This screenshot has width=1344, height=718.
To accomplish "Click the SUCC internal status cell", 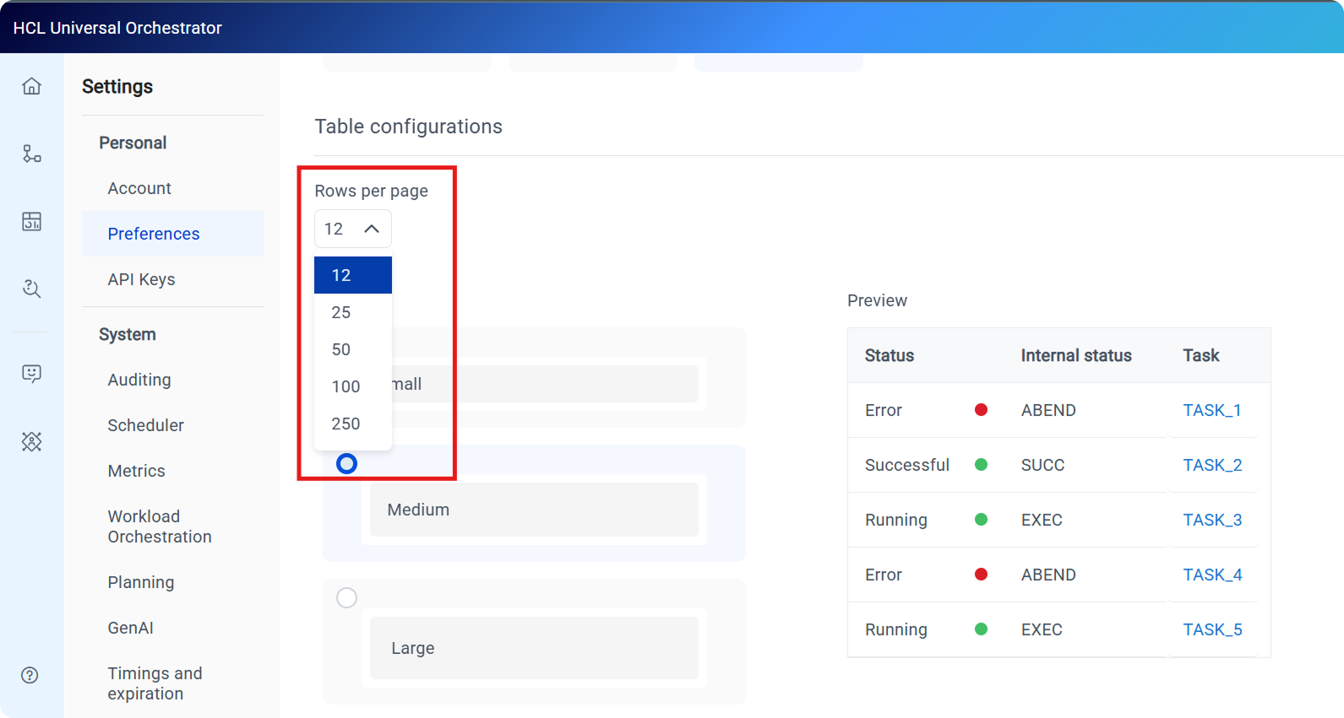I will (1042, 465).
